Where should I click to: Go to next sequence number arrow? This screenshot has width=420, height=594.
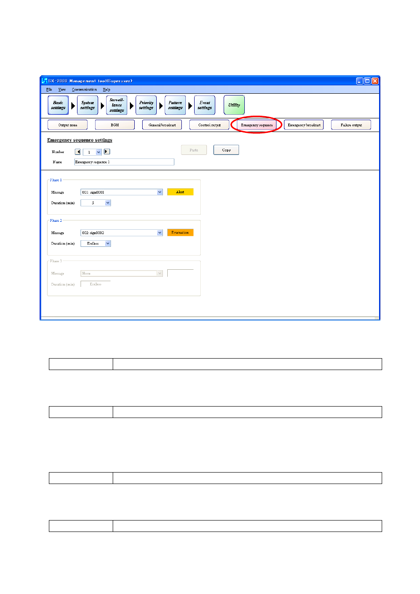click(x=107, y=152)
